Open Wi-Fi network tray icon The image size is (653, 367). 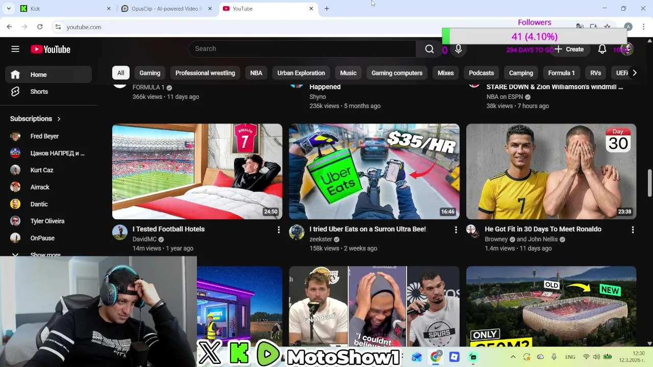[x=586, y=357]
